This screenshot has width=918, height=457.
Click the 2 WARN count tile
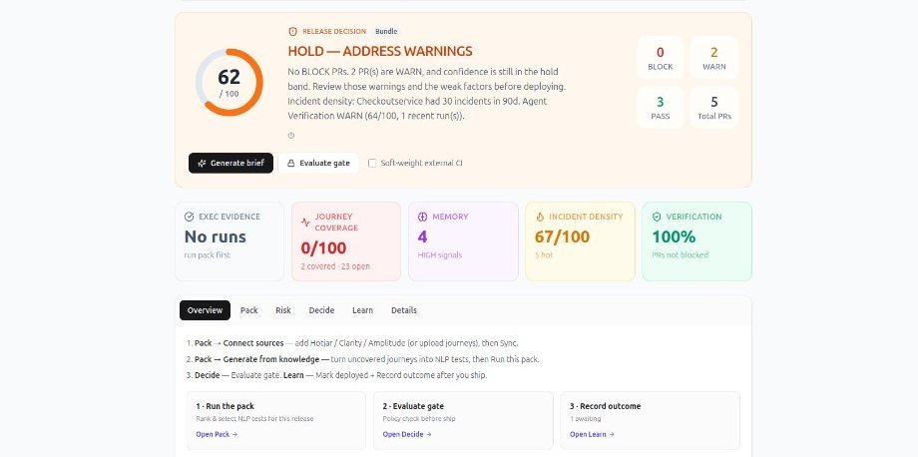714,58
